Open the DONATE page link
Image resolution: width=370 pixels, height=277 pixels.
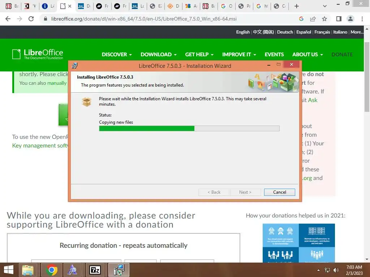(342, 54)
